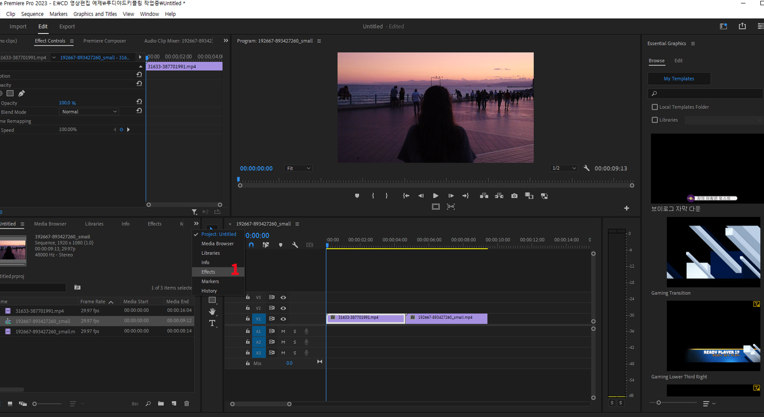This screenshot has height=417, width=764.
Task: Open the Sequence menu
Action: 32,14
